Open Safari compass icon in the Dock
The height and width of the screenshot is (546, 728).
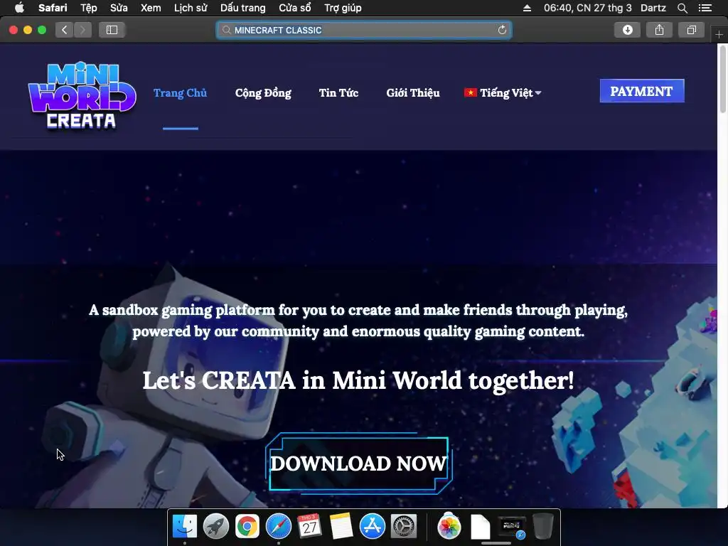279,527
